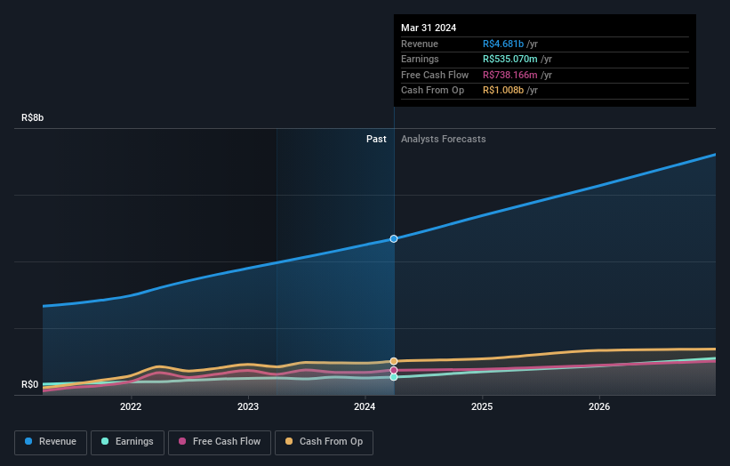Click the 2023 x-axis label
This screenshot has height=466, width=730.
click(248, 407)
